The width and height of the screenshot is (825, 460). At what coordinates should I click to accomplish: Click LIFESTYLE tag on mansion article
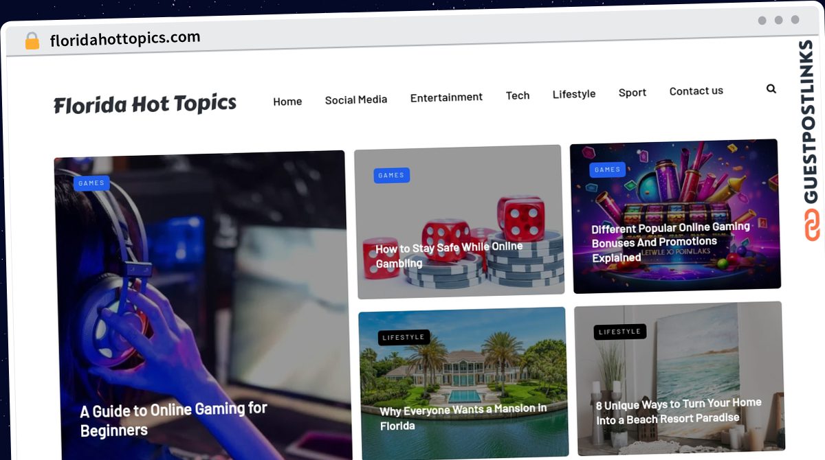point(404,337)
